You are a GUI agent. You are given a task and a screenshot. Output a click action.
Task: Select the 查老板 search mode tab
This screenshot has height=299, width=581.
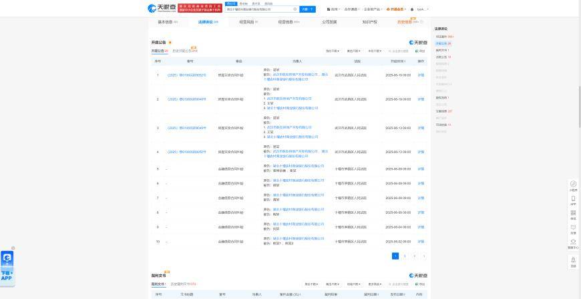click(x=243, y=3)
